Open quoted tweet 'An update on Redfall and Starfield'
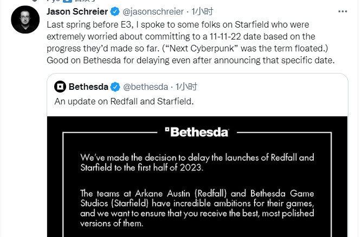The image size is (362, 237). pyautogui.click(x=123, y=101)
